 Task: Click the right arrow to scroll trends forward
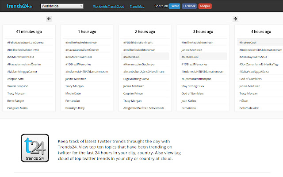click(x=235, y=19)
